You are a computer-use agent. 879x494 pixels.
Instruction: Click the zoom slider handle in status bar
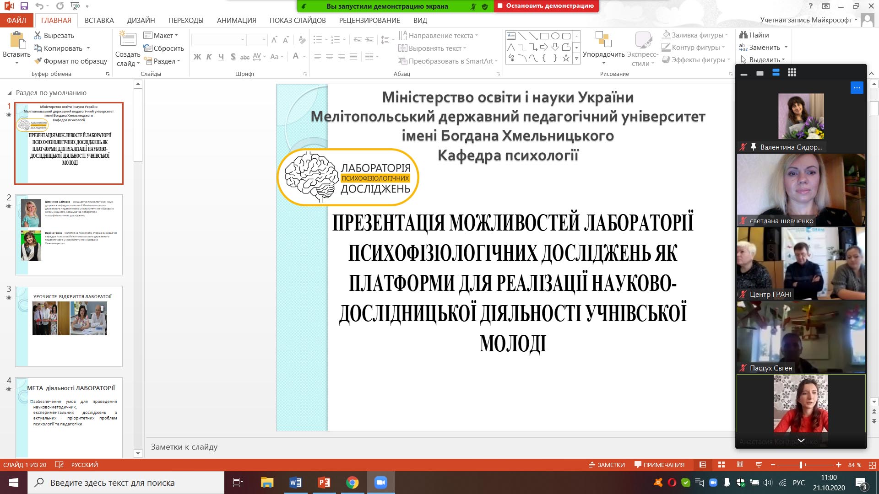tap(801, 465)
